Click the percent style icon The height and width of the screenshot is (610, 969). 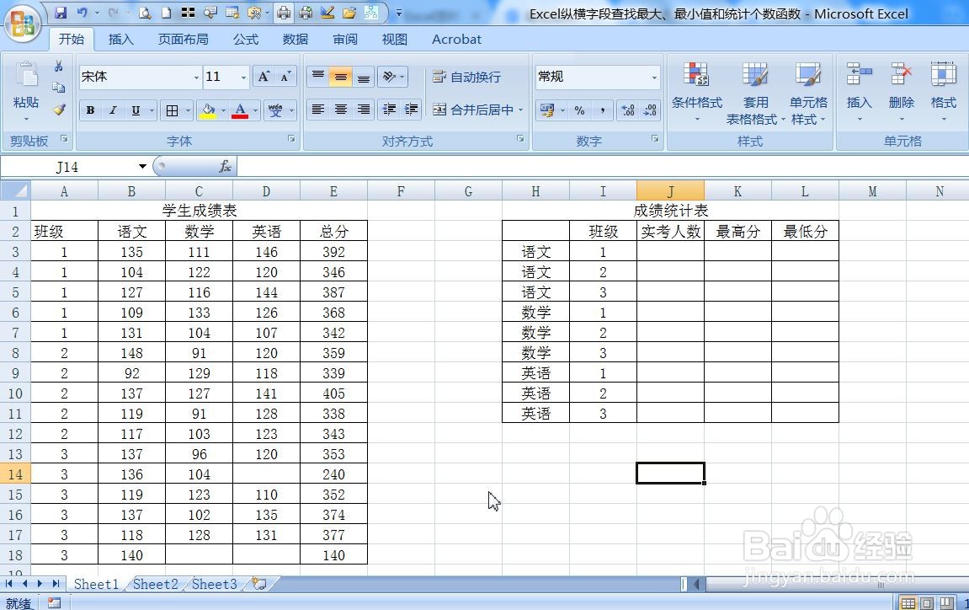pos(579,110)
